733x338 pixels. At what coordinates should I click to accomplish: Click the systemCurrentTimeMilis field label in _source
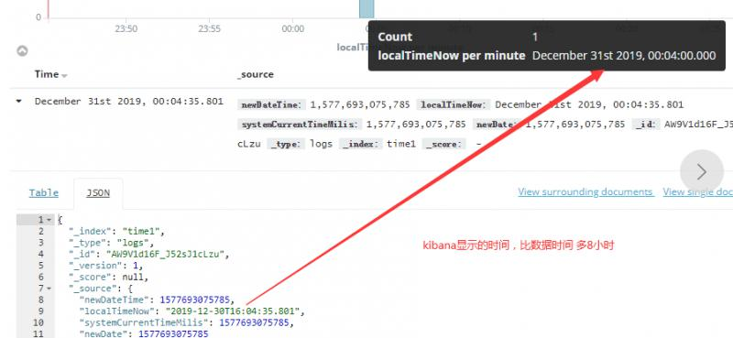(x=300, y=125)
